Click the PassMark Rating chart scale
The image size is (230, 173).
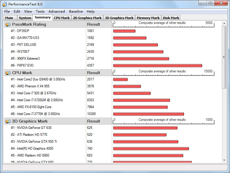coord(163,24)
